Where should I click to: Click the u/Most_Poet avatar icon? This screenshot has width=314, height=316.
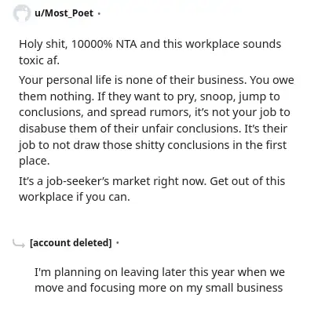(22, 13)
